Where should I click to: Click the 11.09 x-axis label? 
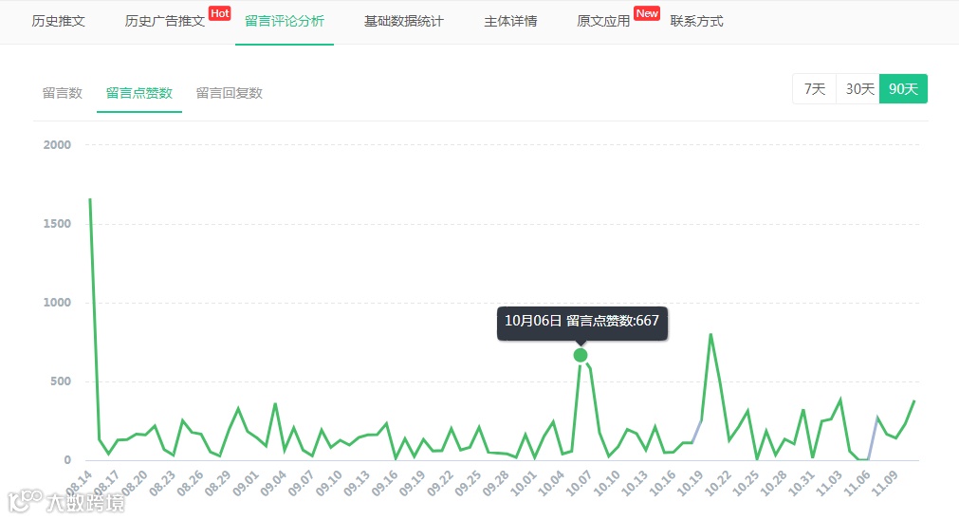point(885,483)
